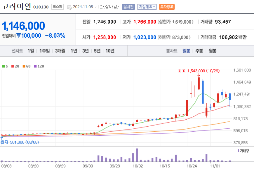
Task: Select the 3년 line chart period
Action: pyautogui.click(x=86, y=51)
